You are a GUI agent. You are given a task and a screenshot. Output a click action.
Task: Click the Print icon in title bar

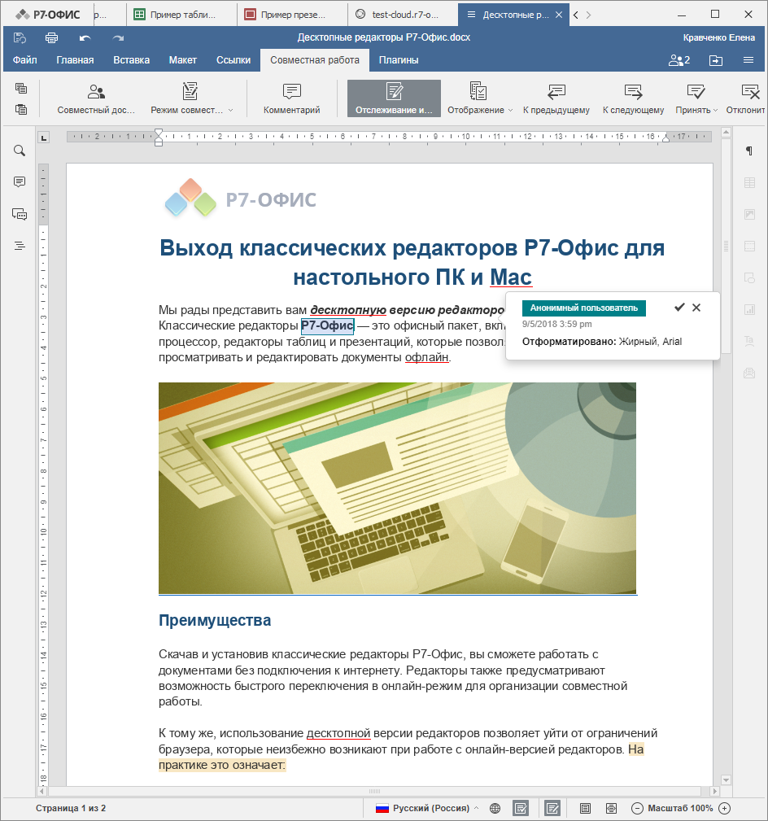pos(51,37)
